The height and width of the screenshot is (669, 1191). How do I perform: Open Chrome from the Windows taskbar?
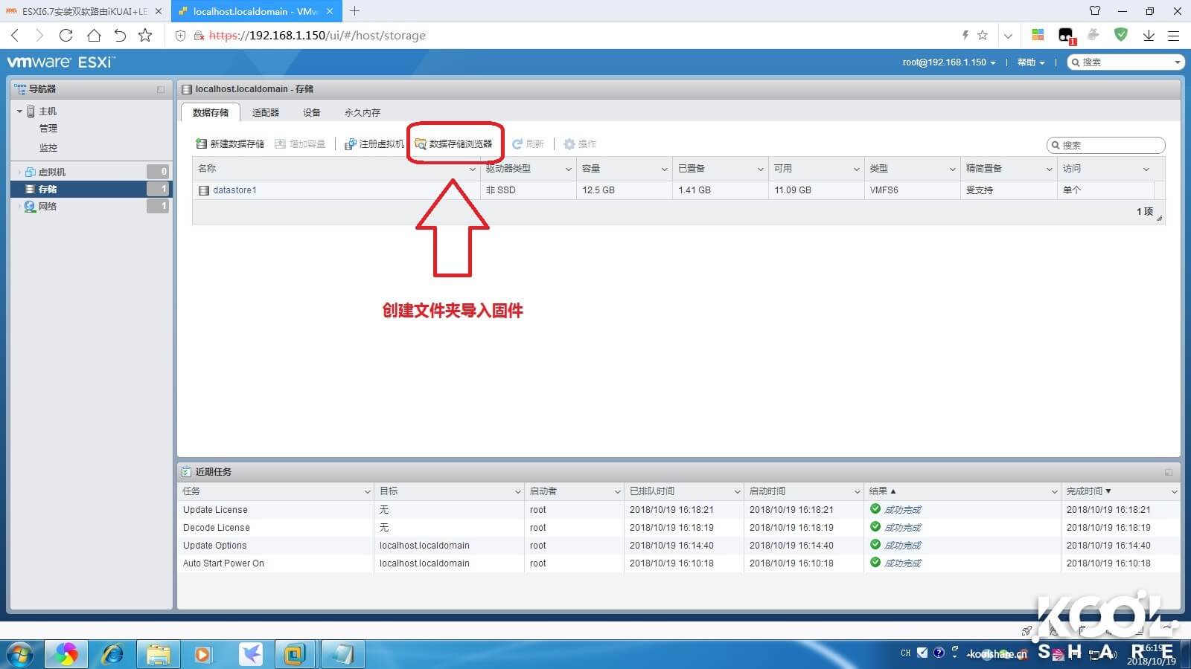click(x=66, y=654)
